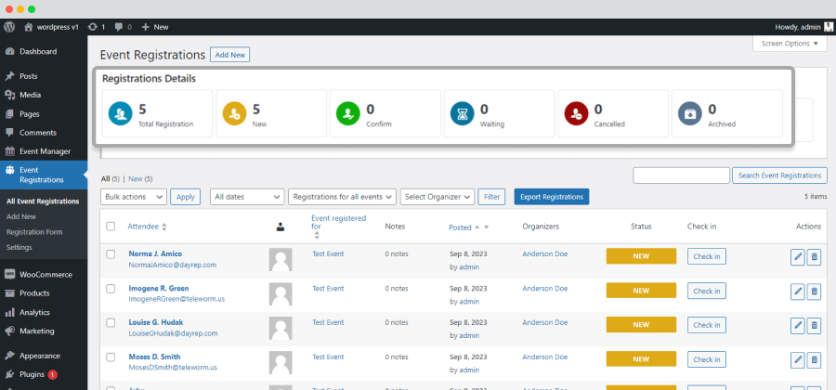The height and width of the screenshot is (390, 836).
Task: Check the Imogene R. Green row checkbox
Action: pos(111,289)
